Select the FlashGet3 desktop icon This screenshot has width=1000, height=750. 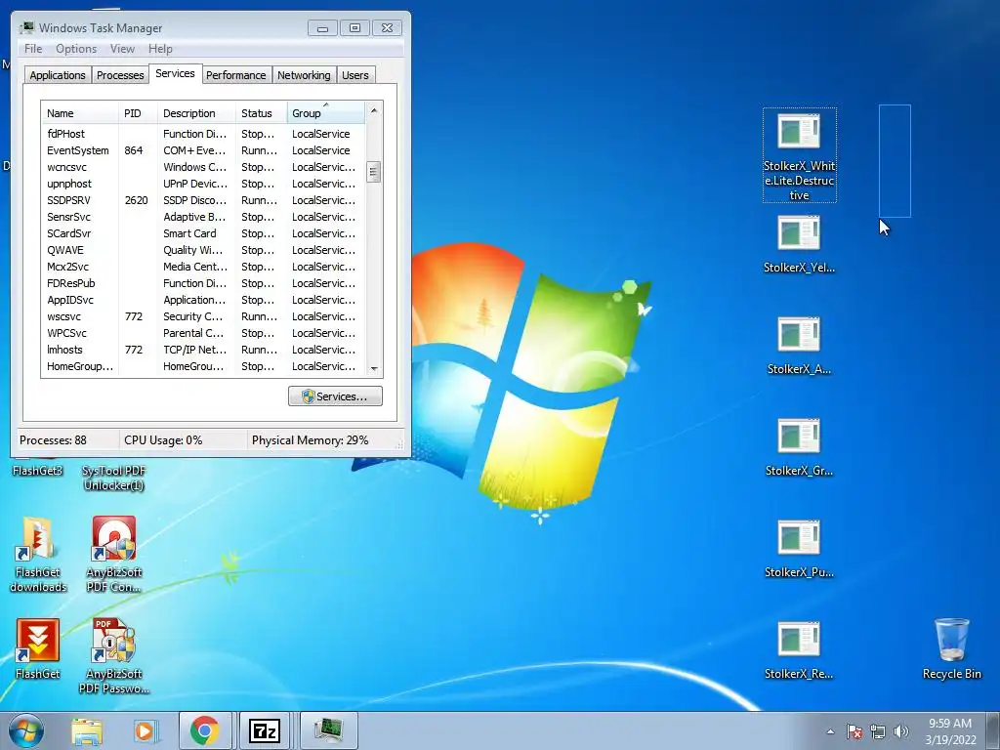38,471
